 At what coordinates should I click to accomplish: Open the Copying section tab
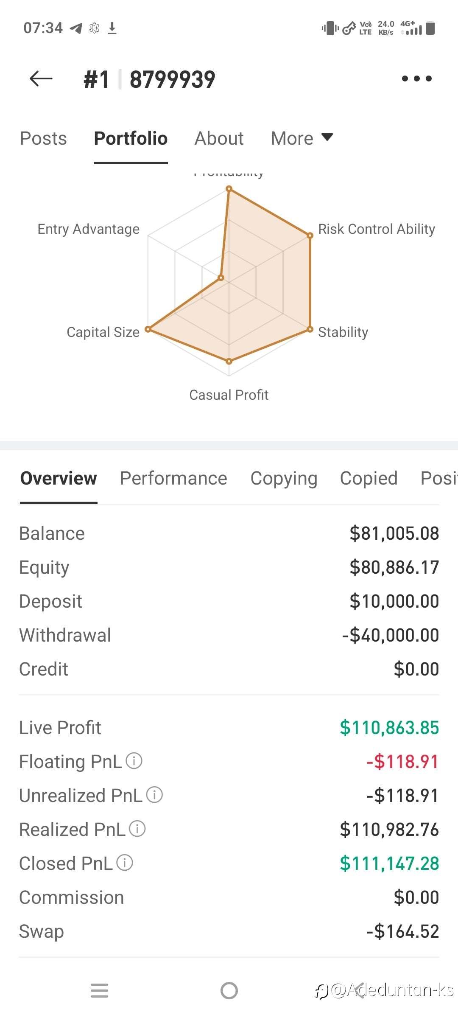[284, 478]
